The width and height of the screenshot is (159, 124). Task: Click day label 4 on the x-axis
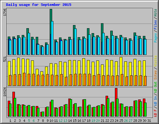click(x=24, y=121)
